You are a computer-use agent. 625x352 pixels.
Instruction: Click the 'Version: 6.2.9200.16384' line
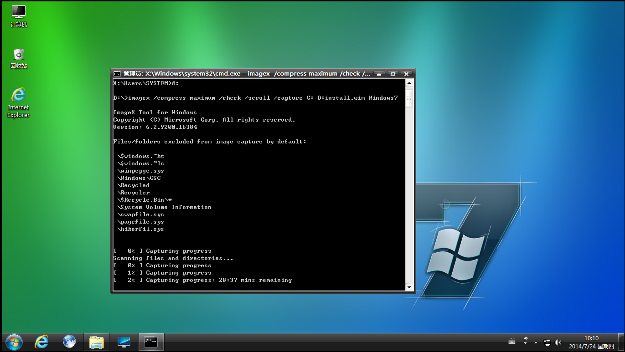155,127
